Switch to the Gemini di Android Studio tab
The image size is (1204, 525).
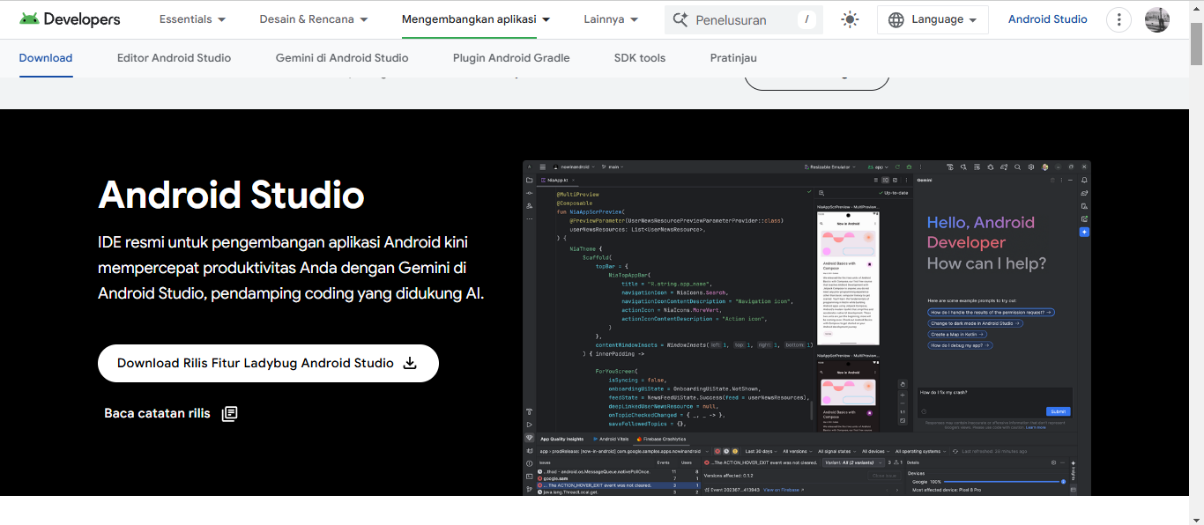(342, 58)
